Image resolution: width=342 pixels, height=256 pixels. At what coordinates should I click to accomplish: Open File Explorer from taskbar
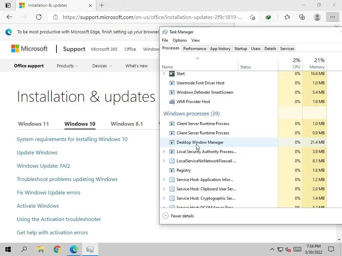click(x=41, y=249)
